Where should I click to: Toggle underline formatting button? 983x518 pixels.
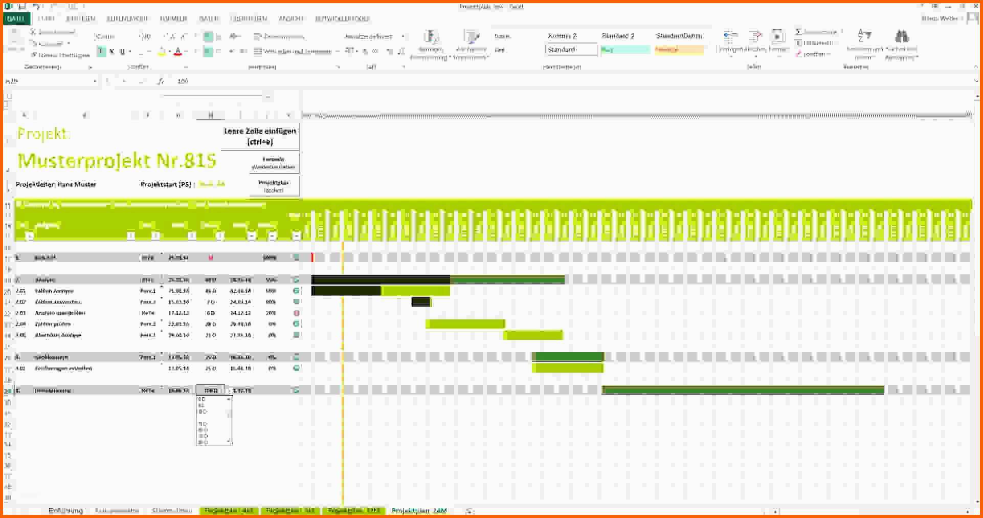(x=122, y=52)
